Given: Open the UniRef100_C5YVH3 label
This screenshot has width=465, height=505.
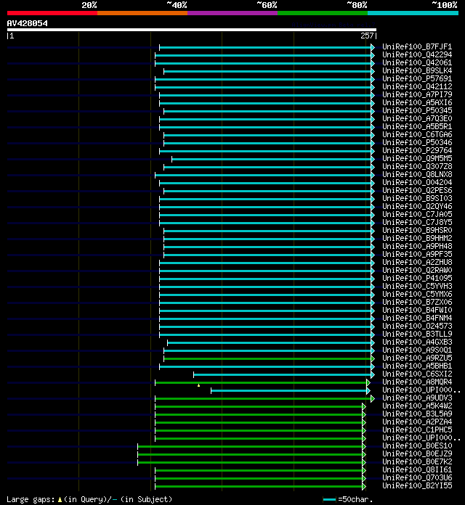Looking at the screenshot, I should (x=417, y=287).
